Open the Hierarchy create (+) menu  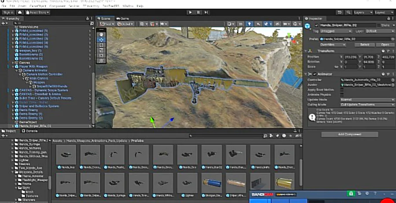(x=4, y=23)
